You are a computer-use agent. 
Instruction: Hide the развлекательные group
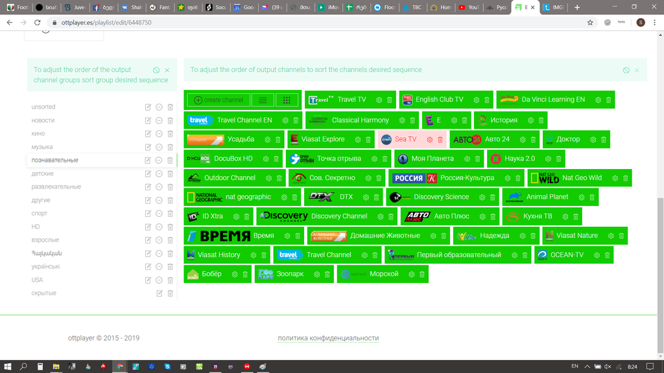(x=159, y=187)
